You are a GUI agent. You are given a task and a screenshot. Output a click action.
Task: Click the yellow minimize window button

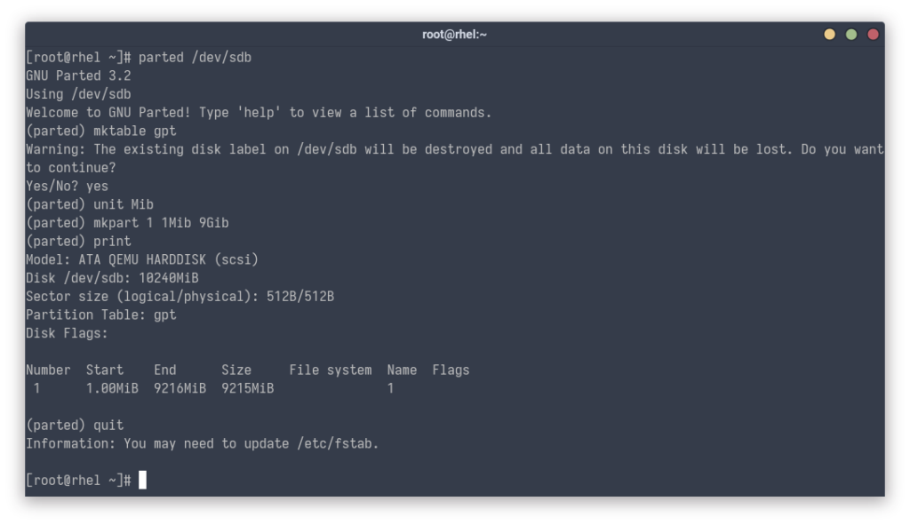pyautogui.click(x=830, y=35)
